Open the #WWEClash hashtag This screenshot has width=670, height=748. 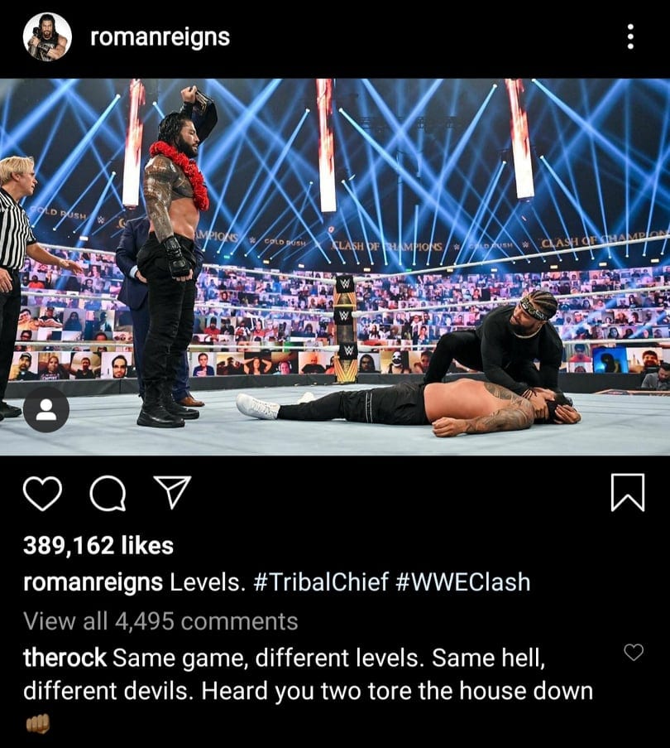pos(463,582)
